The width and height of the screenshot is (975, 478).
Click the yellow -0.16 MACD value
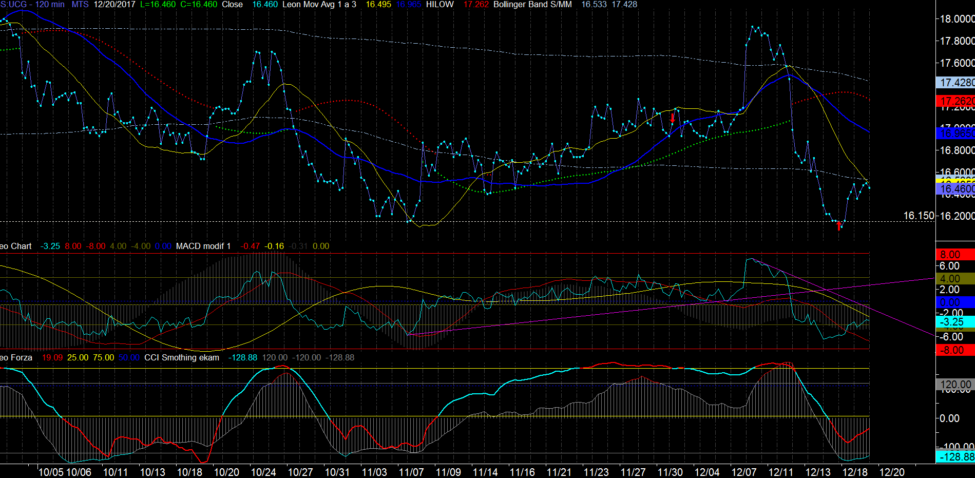(x=274, y=246)
